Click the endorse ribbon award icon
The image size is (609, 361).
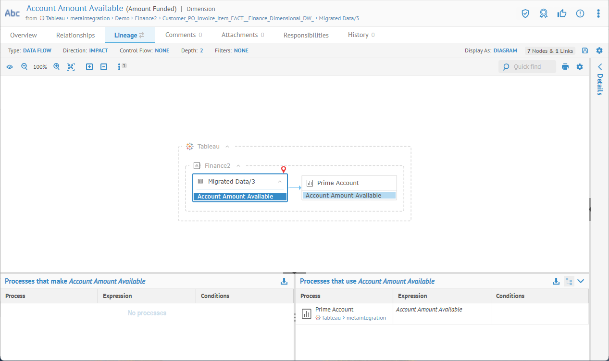544,13
